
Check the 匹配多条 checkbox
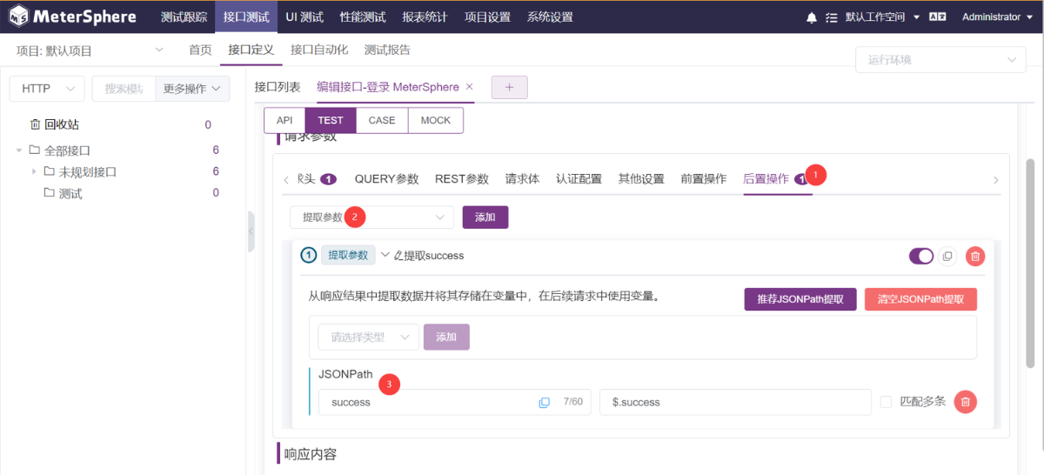click(886, 402)
